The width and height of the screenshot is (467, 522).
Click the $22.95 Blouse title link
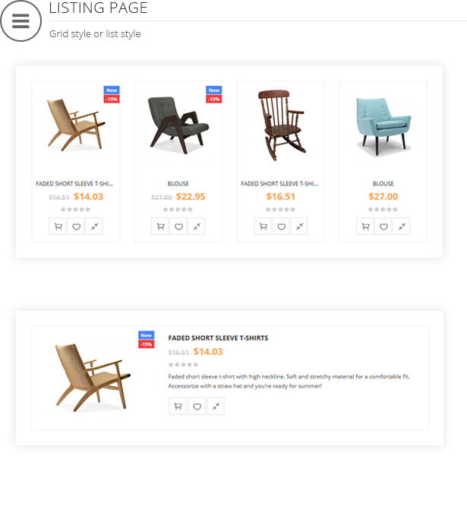[178, 184]
